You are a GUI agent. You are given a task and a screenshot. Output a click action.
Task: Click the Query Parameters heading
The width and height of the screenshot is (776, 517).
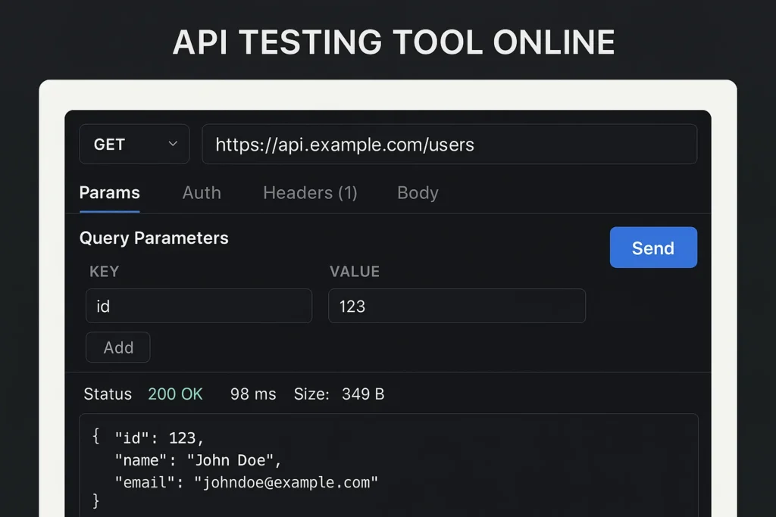pos(154,238)
